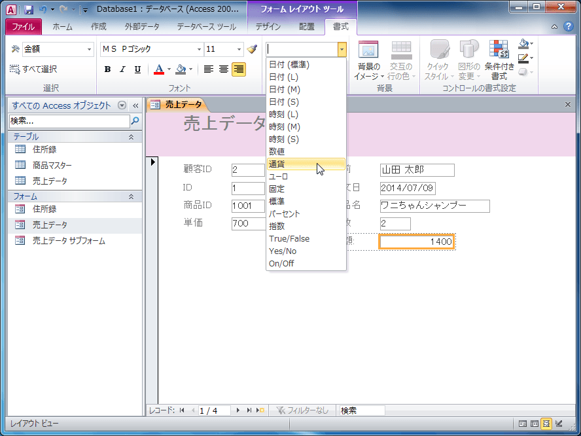This screenshot has width=581, height=436.
Task: Click navigation search magnifier icon
Action: click(135, 120)
